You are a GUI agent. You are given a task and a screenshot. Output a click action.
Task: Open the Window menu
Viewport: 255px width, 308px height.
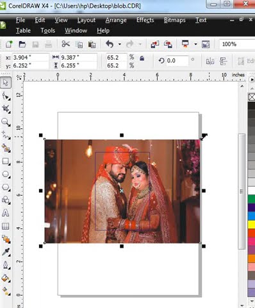(76, 31)
